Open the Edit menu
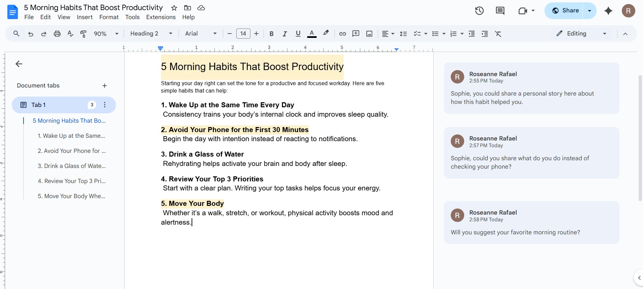The height and width of the screenshot is (289, 643). (x=45, y=17)
